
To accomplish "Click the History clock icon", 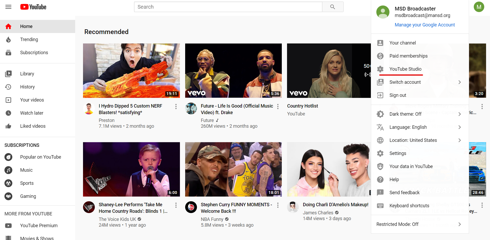I will (8, 87).
